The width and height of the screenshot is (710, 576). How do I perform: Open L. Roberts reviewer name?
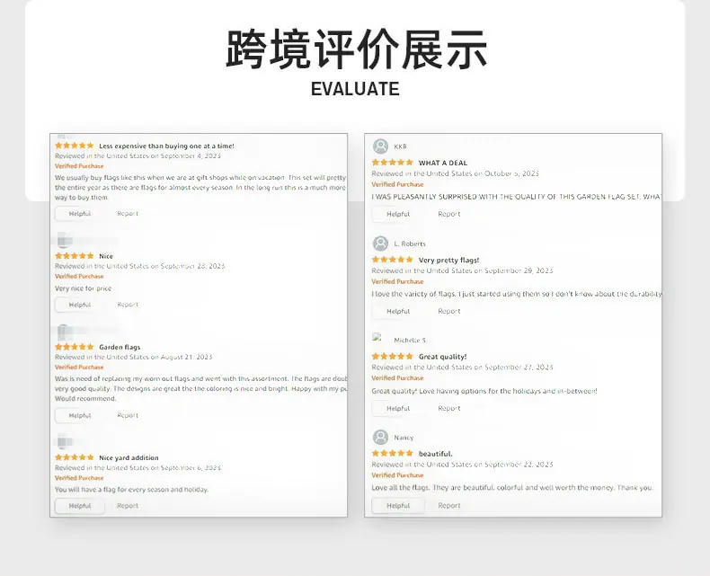[410, 244]
